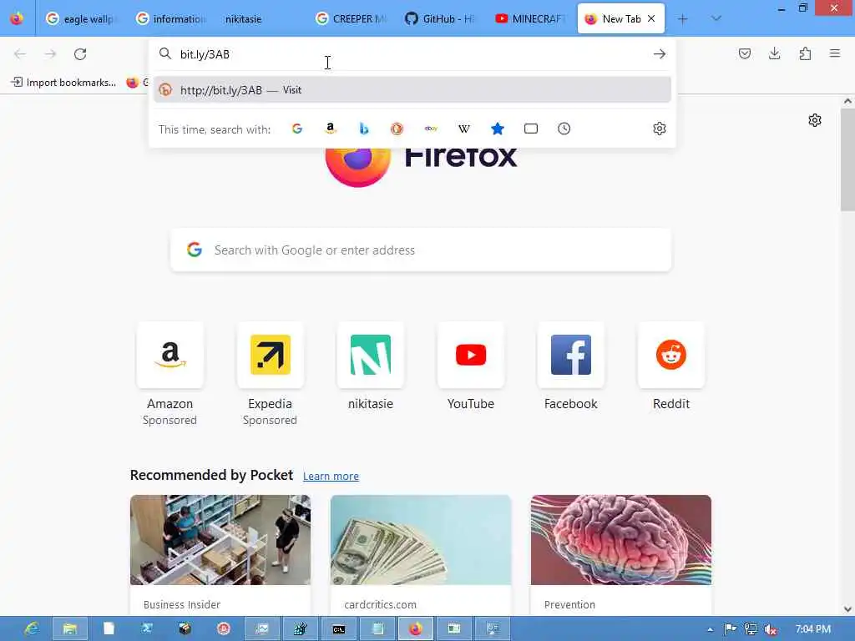Open the Save to Pocket button
Viewport: 855px width, 641px height.
click(x=745, y=53)
